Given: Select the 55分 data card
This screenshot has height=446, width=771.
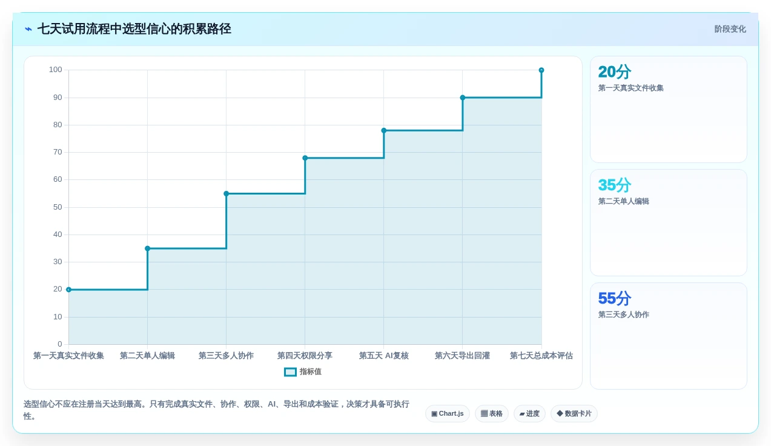Looking at the screenshot, I should [x=669, y=336].
